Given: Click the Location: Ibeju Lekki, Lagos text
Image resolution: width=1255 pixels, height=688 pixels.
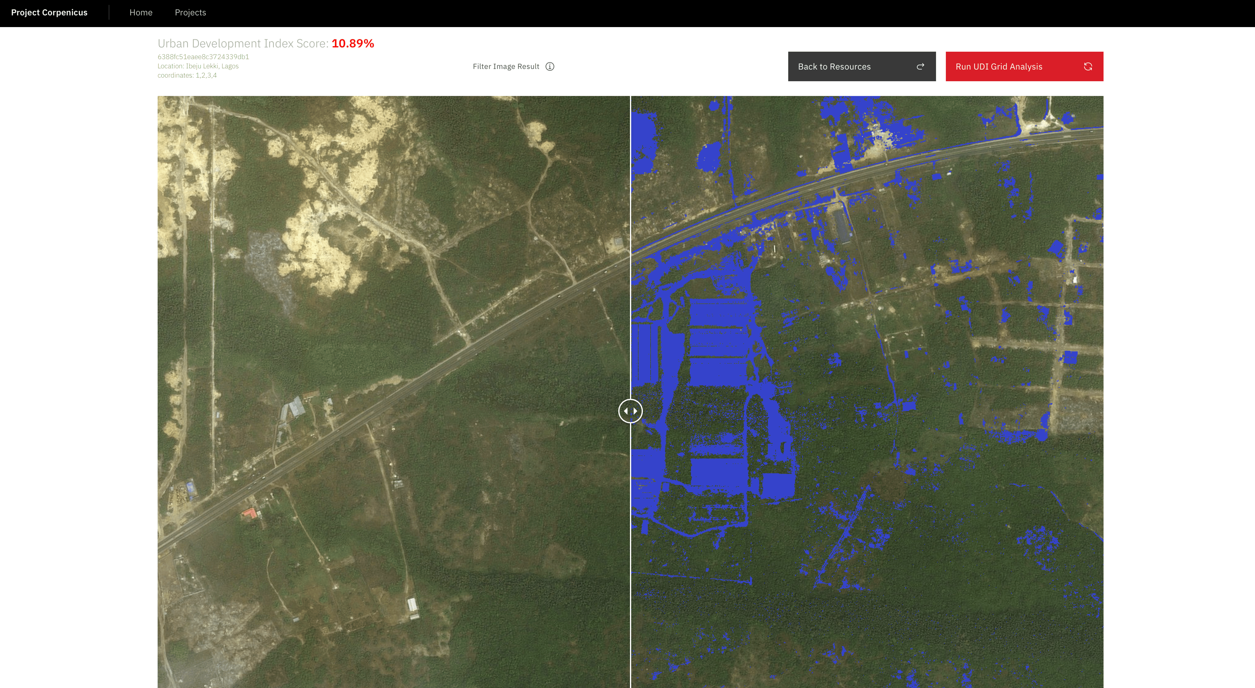Looking at the screenshot, I should [x=198, y=66].
